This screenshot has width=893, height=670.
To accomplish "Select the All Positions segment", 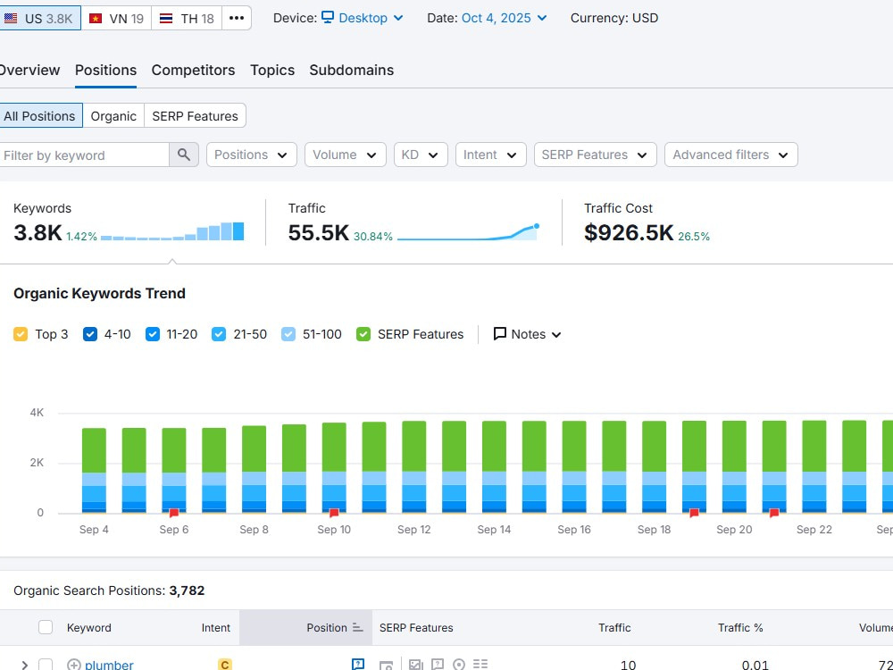I will (40, 115).
